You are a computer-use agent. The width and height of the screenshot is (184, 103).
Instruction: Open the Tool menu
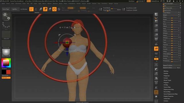(x=99, y=3)
